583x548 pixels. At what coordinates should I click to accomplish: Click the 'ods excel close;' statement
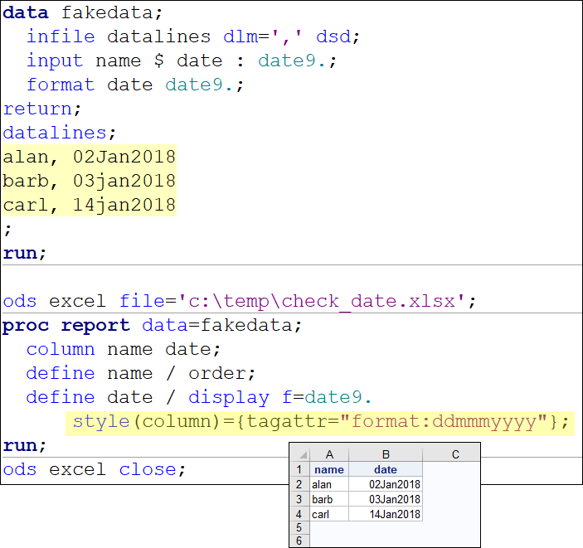(94, 470)
